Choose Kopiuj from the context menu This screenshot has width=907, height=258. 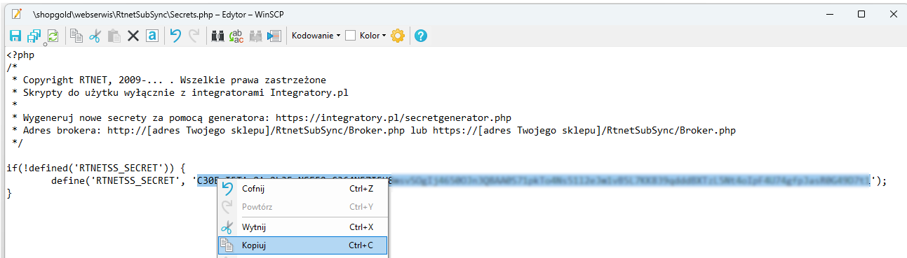coord(302,245)
